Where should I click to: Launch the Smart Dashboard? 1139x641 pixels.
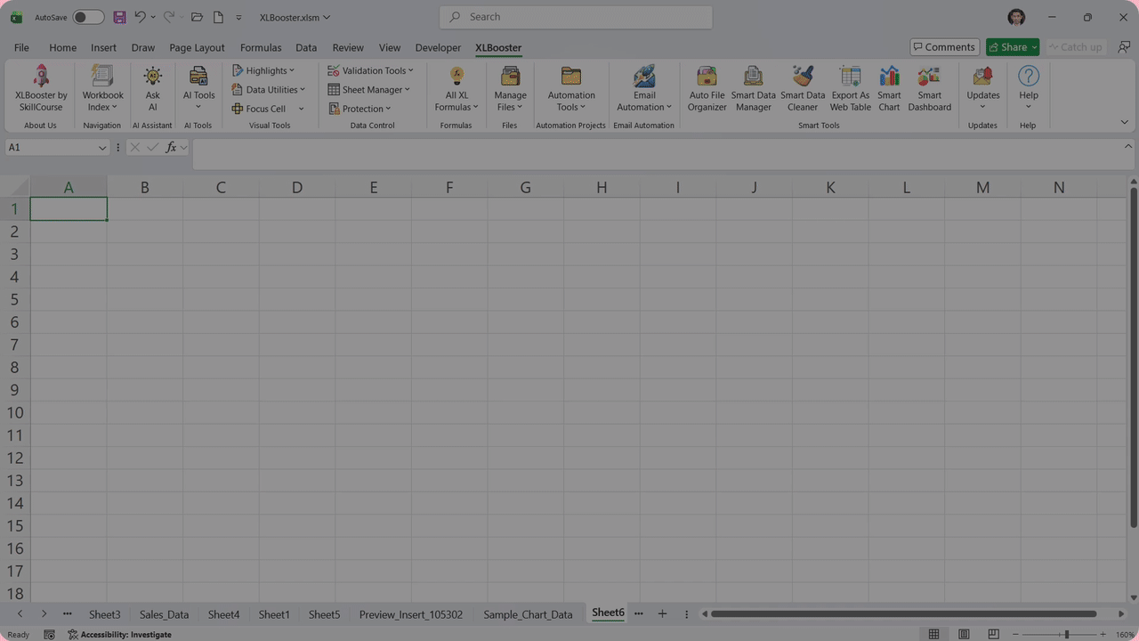coord(929,89)
